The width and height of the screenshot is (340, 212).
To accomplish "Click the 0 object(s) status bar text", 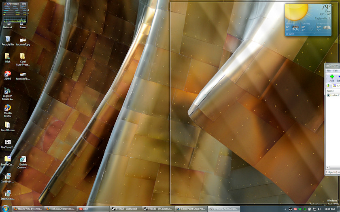I will click(x=333, y=172).
